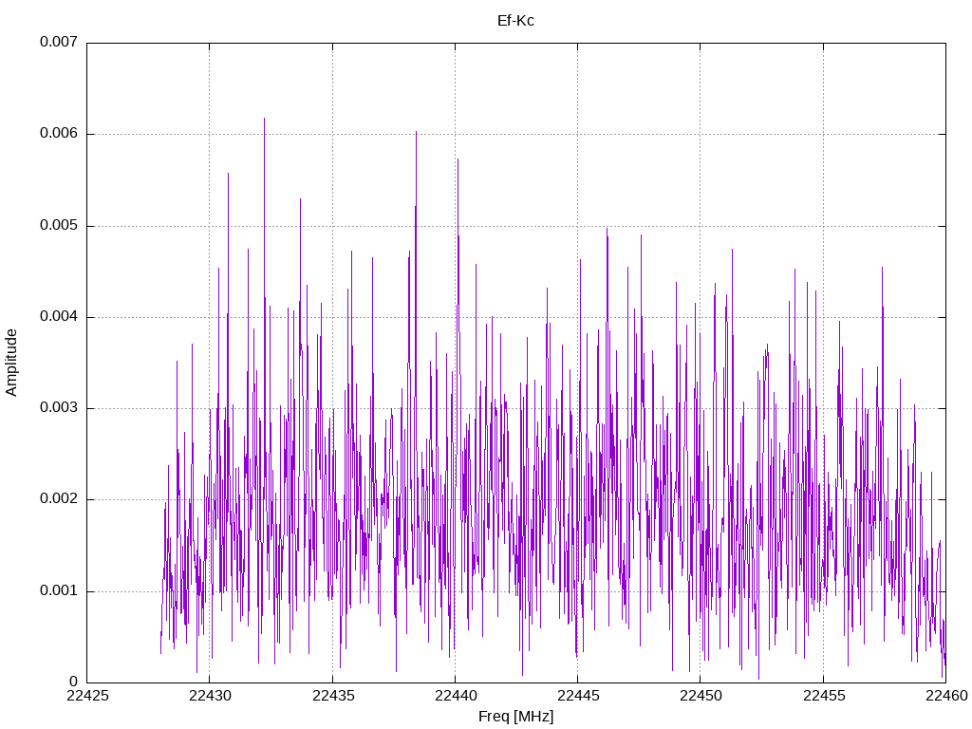The width and height of the screenshot is (972, 729).
Task: Click x-axis tick label 22430
Action: click(210, 696)
